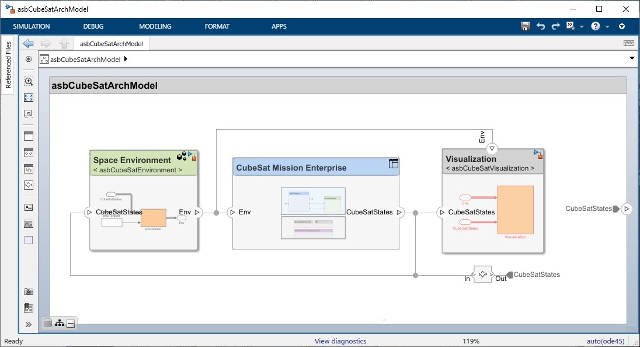This screenshot has height=347, width=640.
Task: Switch to the MODELING ribbon tab
Action: (155, 26)
